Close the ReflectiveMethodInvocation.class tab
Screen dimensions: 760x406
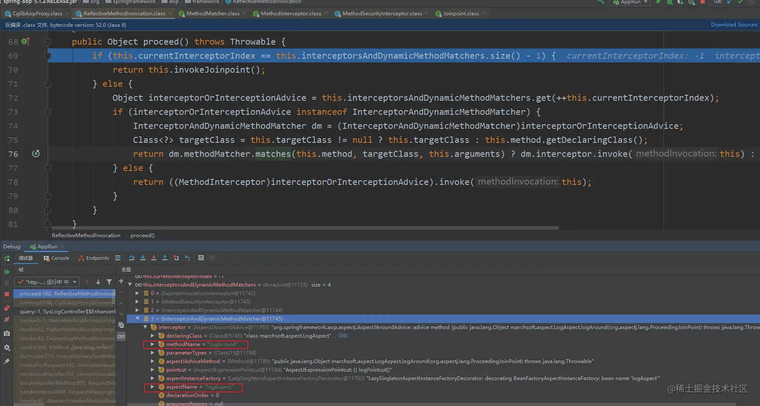click(169, 14)
